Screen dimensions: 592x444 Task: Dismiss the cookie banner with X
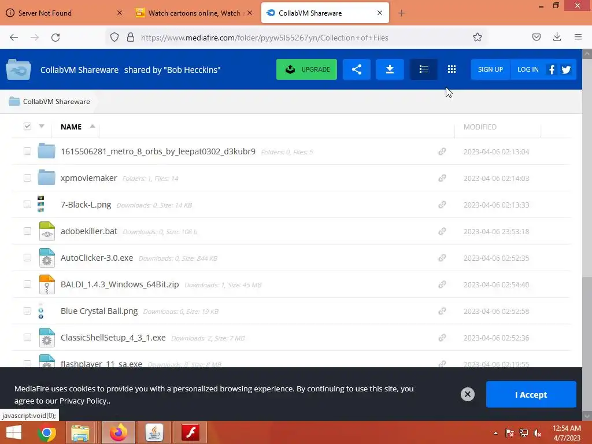coord(467,394)
